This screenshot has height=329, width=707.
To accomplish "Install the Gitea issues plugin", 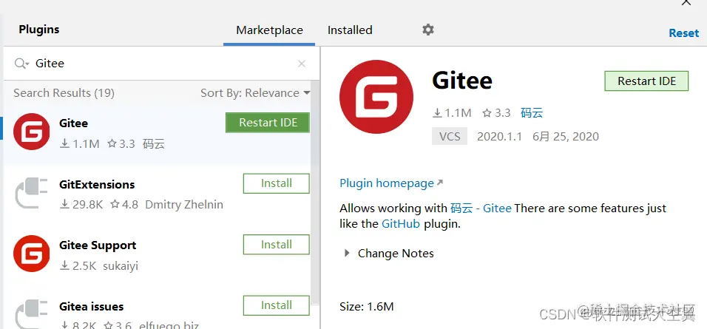I will pyautogui.click(x=277, y=305).
